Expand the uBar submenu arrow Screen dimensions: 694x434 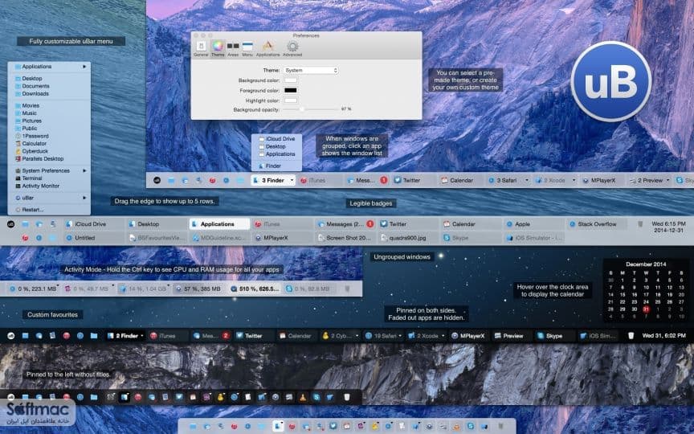pyautogui.click(x=84, y=198)
